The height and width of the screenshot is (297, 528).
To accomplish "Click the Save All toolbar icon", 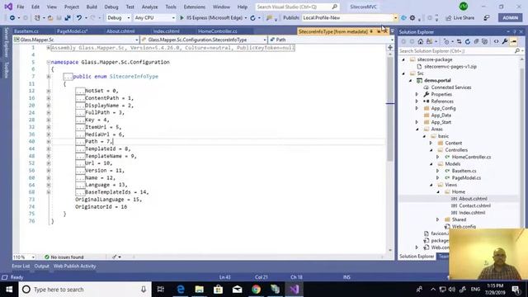I will pyautogui.click(x=68, y=18).
